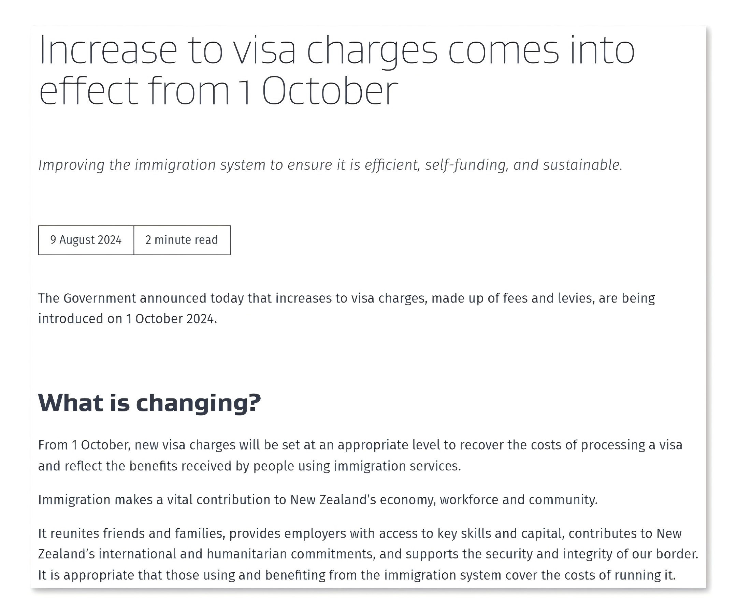The width and height of the screenshot is (737, 614).
Task: Click the line starting "It reunites friends and families"
Action: 360,533
